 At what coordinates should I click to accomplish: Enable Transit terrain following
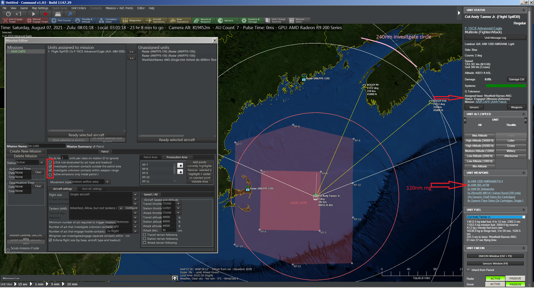click(x=145, y=235)
